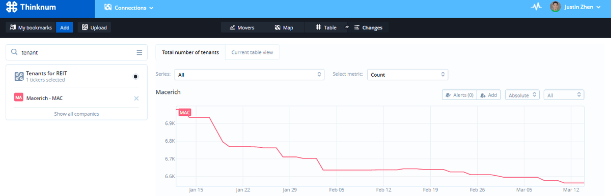The width and height of the screenshot is (611, 196).
Task: Switch to the Map view
Action: 284,27
